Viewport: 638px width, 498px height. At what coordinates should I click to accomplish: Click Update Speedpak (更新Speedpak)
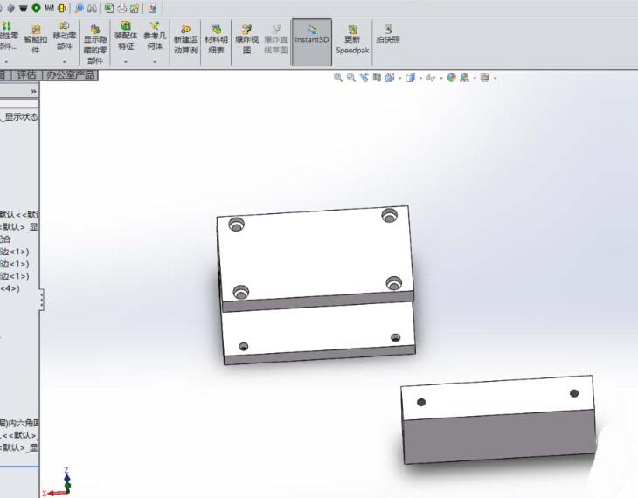pos(352,40)
